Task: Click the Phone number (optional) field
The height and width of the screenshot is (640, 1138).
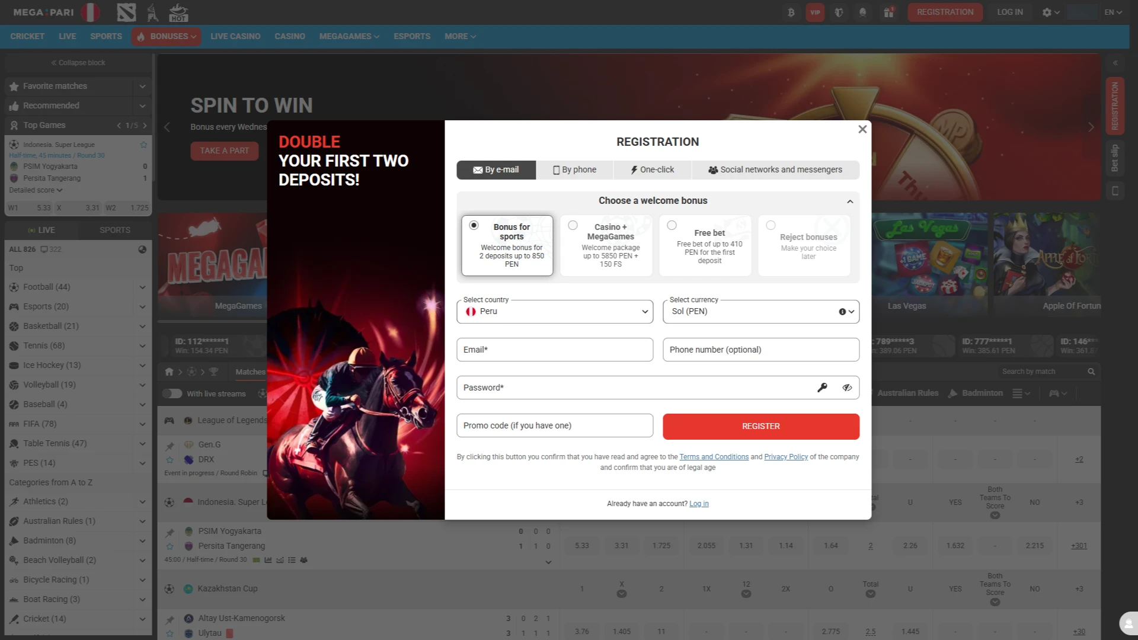Action: 761,350
